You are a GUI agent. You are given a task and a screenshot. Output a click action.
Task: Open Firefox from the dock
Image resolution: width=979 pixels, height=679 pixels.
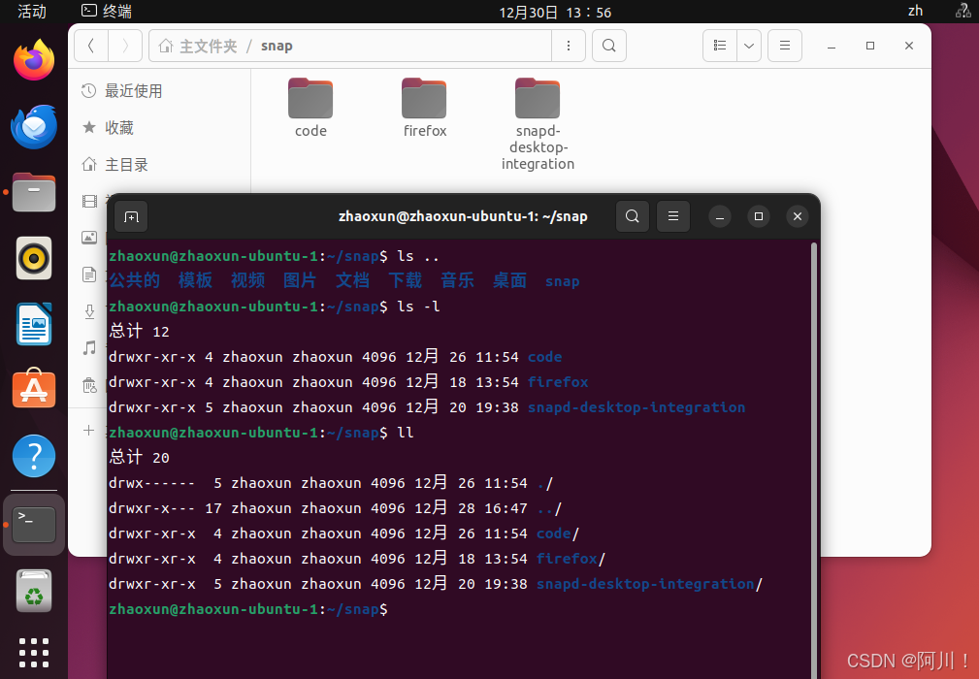pos(34,59)
